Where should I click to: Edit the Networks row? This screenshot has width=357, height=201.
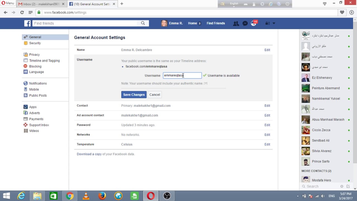[x=267, y=135]
